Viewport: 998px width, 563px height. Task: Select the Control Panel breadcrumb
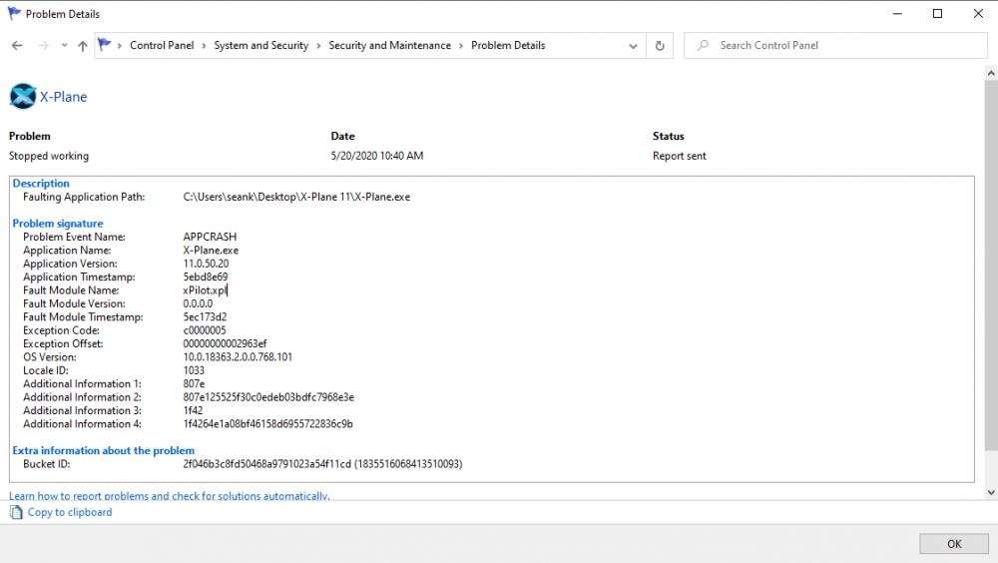pyautogui.click(x=162, y=46)
